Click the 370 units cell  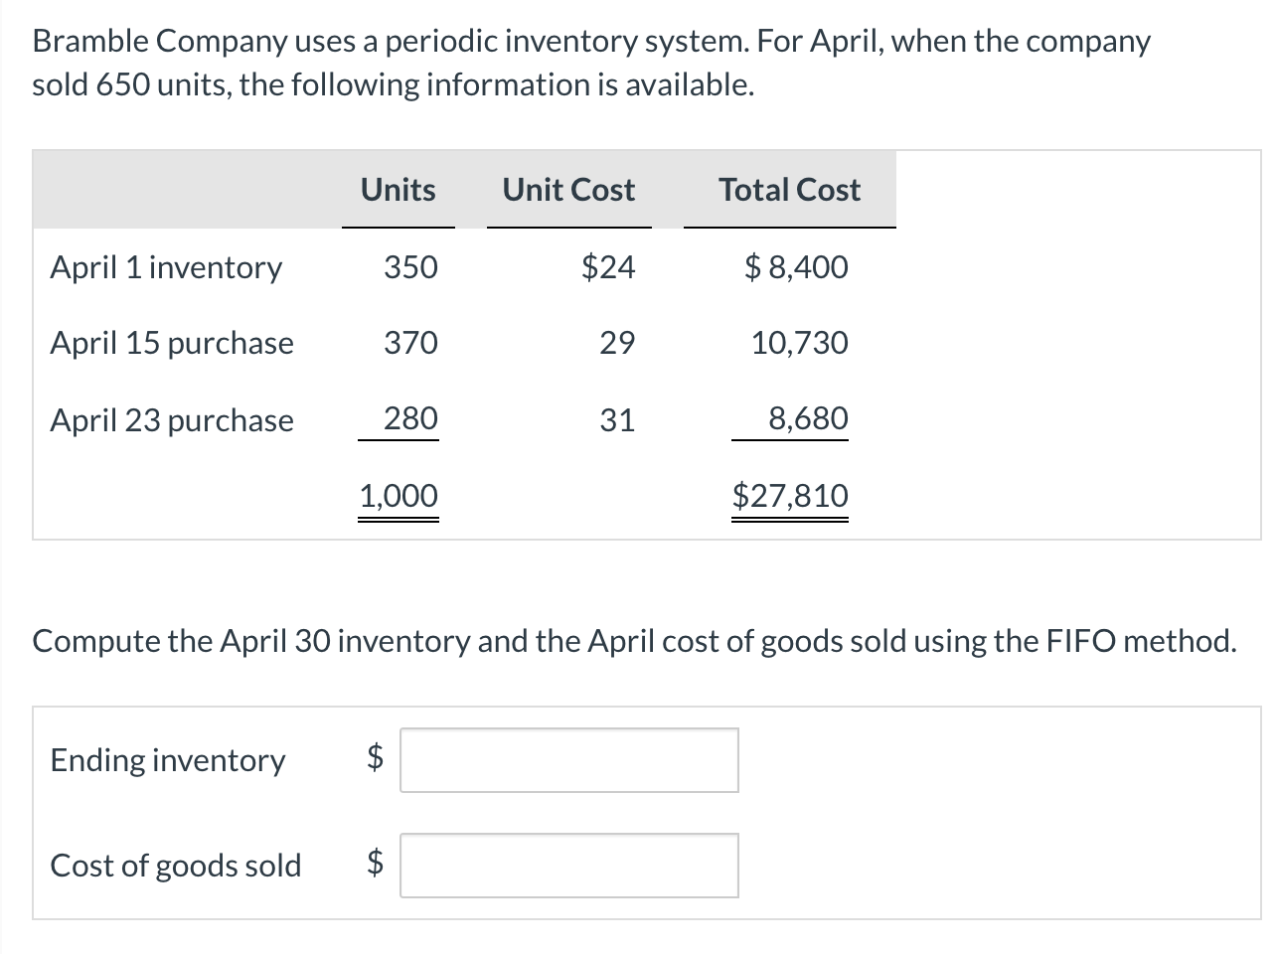[x=410, y=343]
